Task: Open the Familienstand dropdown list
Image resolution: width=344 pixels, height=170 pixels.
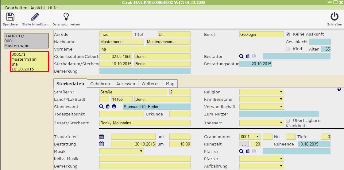Action: (261, 99)
